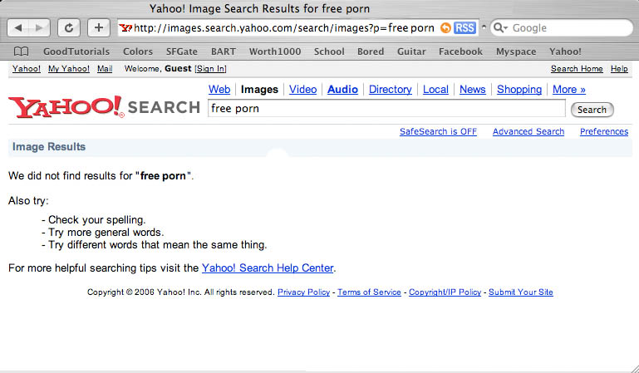Go forward with Safari's forward arrow
Image resolution: width=639 pixels, height=373 pixels.
(40, 27)
